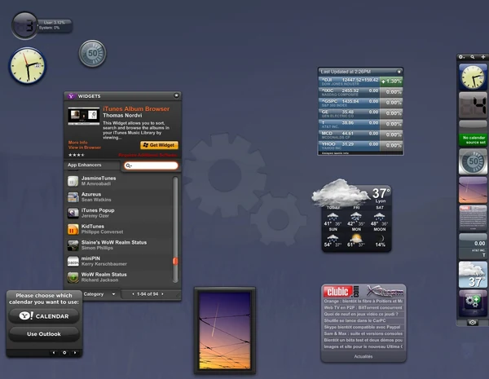Click the red scrollbar handle in gallery
The height and width of the screenshot is (379, 489).
coord(175,261)
